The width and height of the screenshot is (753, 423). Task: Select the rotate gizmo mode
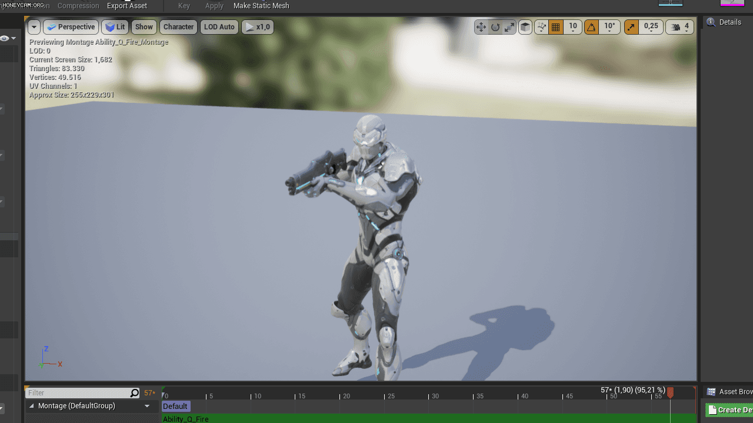coord(495,27)
